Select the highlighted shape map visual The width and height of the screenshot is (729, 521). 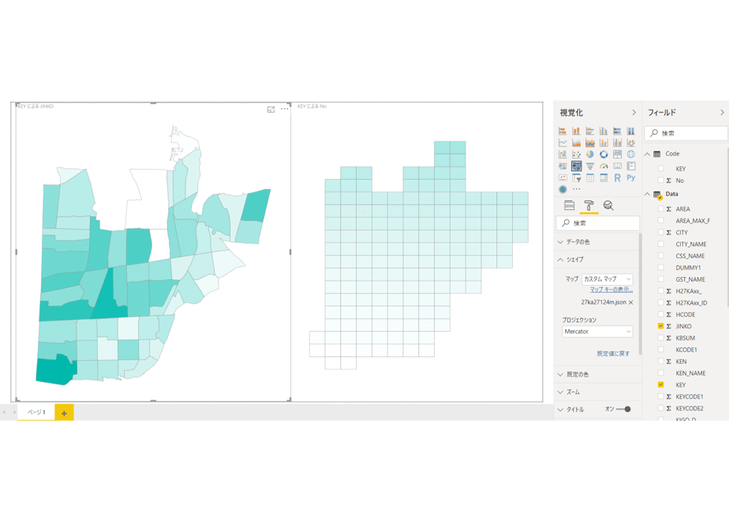click(x=576, y=166)
